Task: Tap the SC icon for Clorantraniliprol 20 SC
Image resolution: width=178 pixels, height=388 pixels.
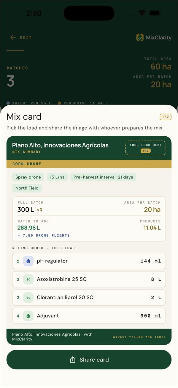Action: [x=28, y=298]
